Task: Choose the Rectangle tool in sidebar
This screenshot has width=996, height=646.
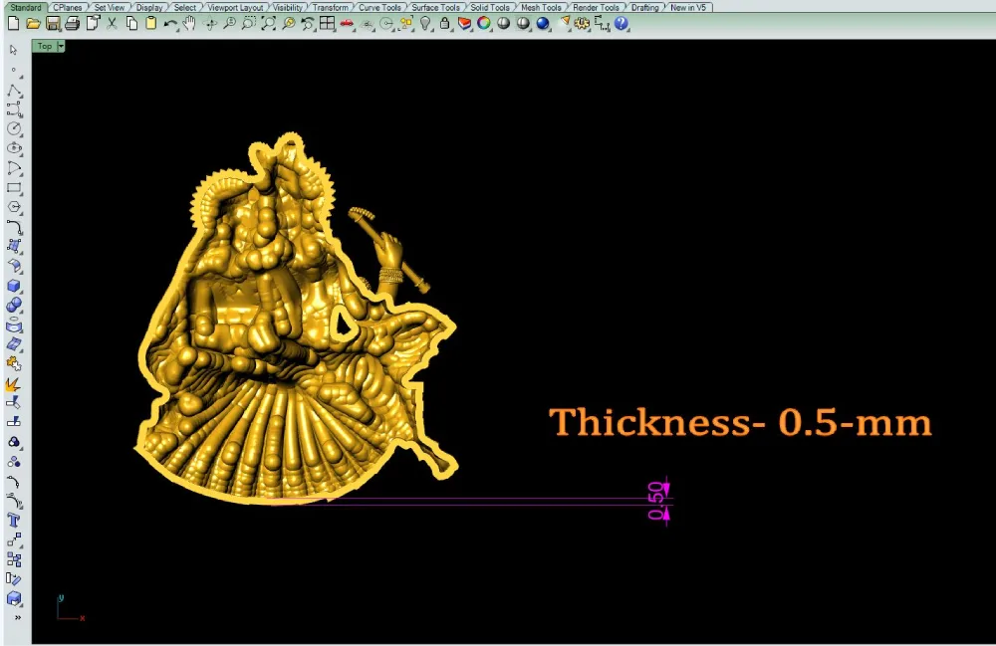Action: pos(14,188)
